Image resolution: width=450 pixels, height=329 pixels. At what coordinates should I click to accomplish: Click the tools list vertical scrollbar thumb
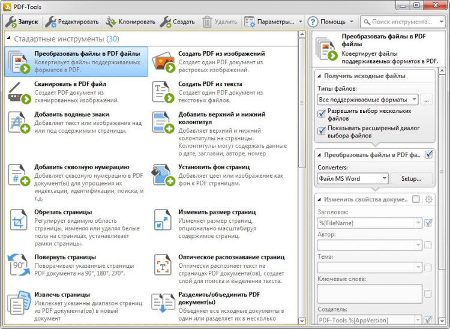[x=302, y=103]
